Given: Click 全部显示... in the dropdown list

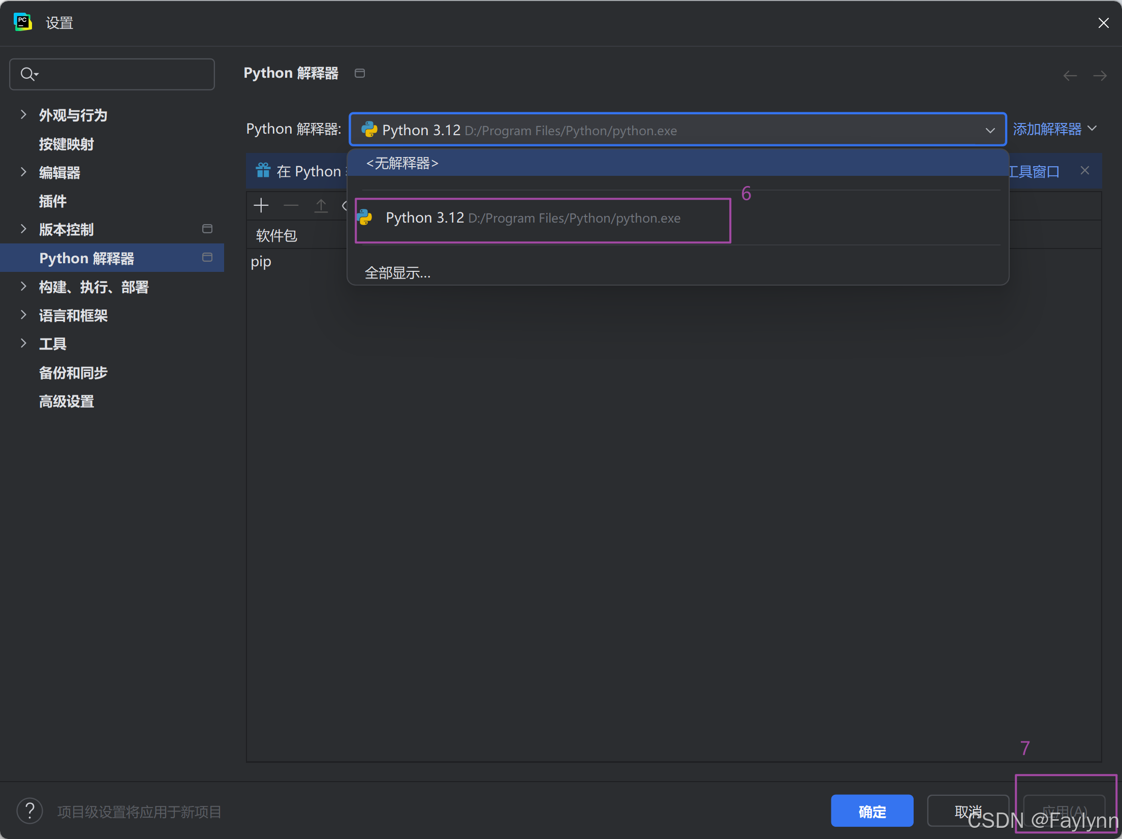Looking at the screenshot, I should [x=397, y=273].
